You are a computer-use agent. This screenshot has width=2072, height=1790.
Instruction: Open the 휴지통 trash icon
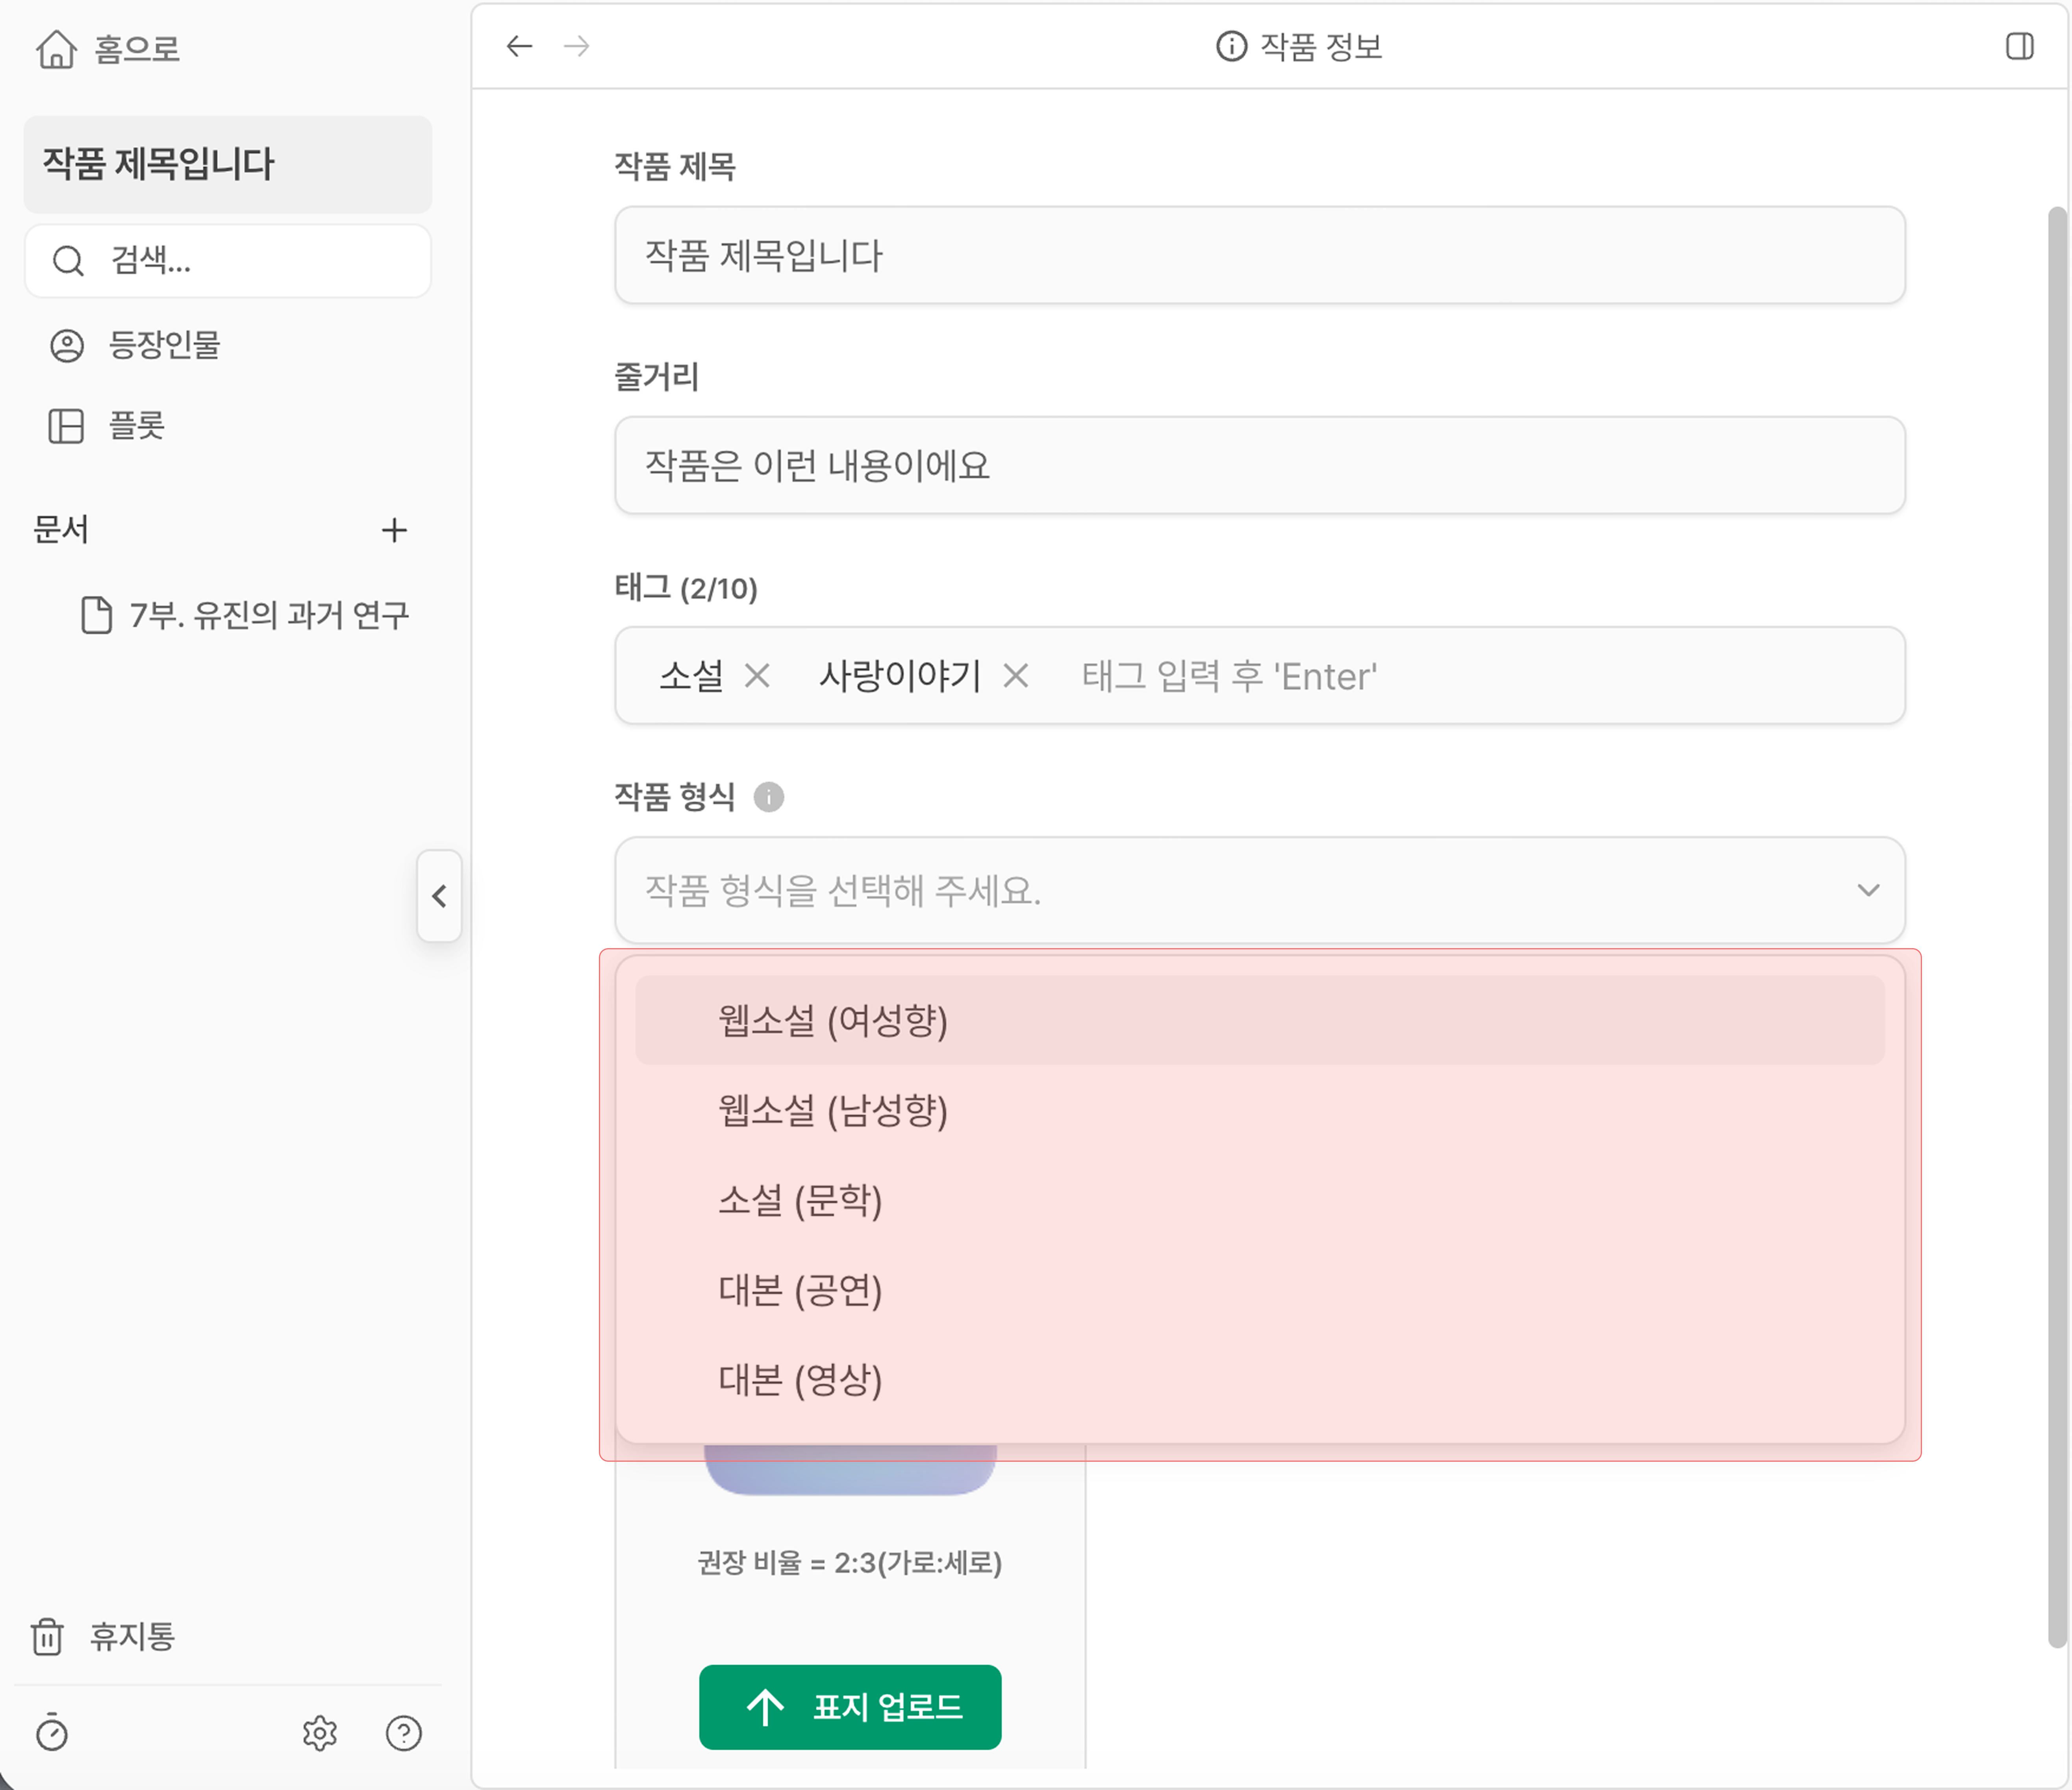click(47, 1636)
